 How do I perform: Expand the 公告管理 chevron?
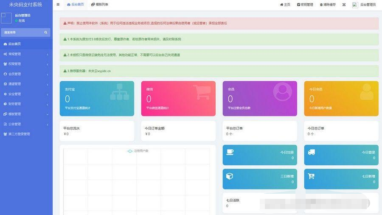tap(48, 124)
